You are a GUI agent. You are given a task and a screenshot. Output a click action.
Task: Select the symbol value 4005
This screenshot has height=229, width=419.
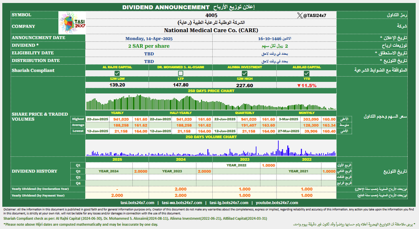[x=212, y=15]
